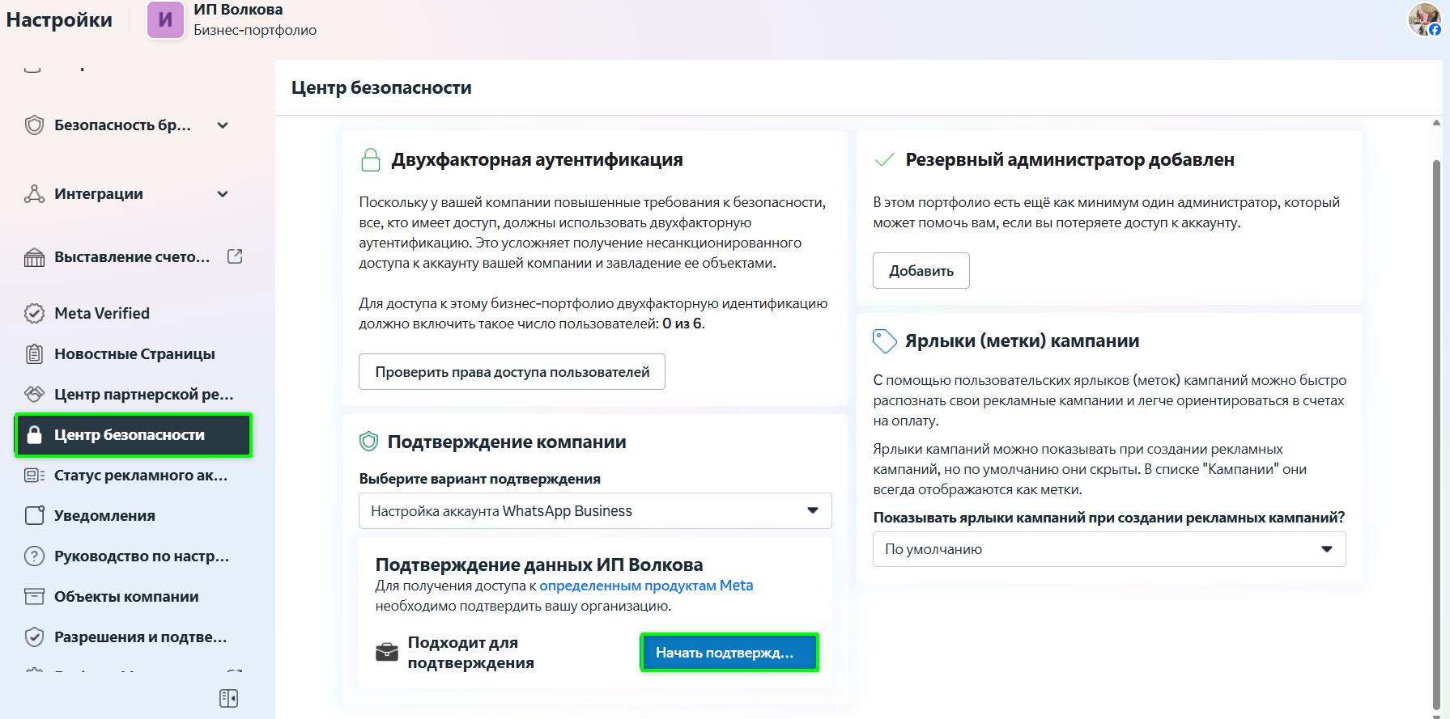
Task: Open the user profile avatar
Action: point(1424,19)
